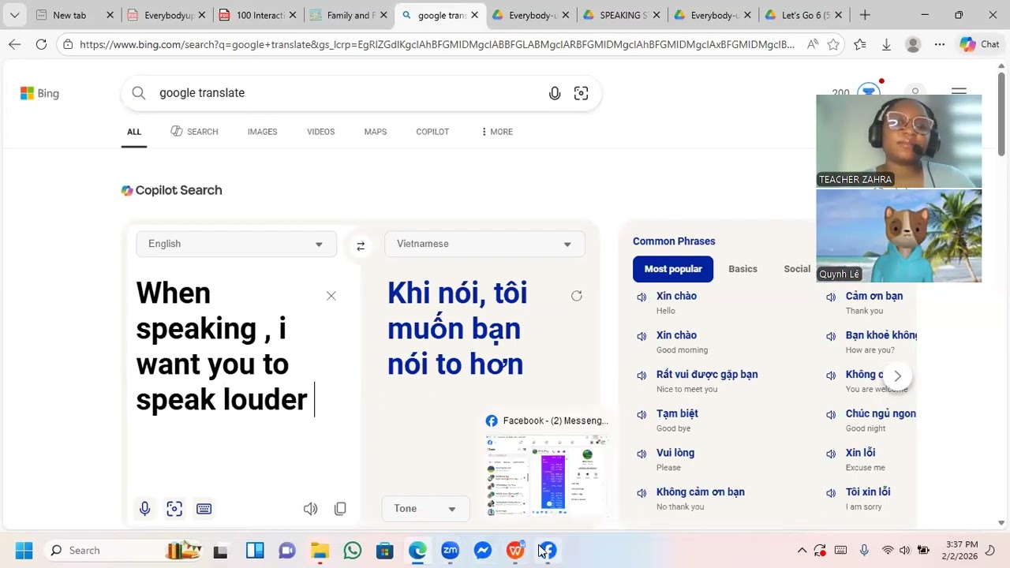Select Social phrases category
The height and width of the screenshot is (568, 1010).
797,269
